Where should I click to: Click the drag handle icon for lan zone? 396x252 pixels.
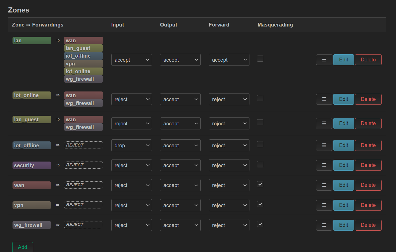324,60
